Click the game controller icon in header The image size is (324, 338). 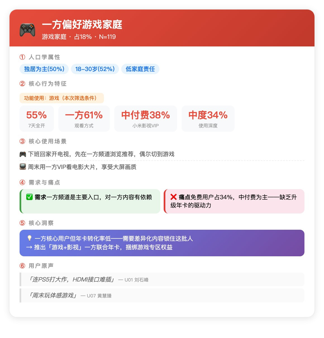point(27,30)
